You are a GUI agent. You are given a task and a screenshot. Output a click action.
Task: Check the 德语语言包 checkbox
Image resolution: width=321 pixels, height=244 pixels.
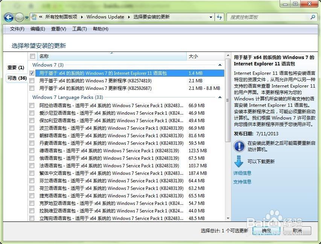[x=32, y=150]
